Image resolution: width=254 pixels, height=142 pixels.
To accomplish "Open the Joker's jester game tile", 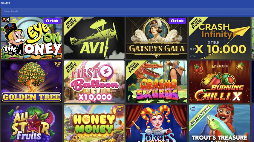I will coord(157,123).
